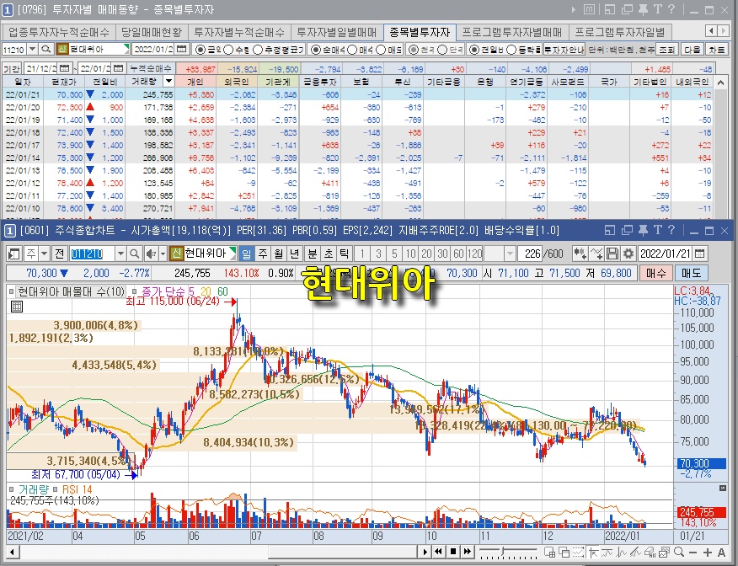Image resolution: width=738 pixels, height=566 pixels.
Task: Search stock code in the chart window
Action: pyautogui.click(x=134, y=254)
